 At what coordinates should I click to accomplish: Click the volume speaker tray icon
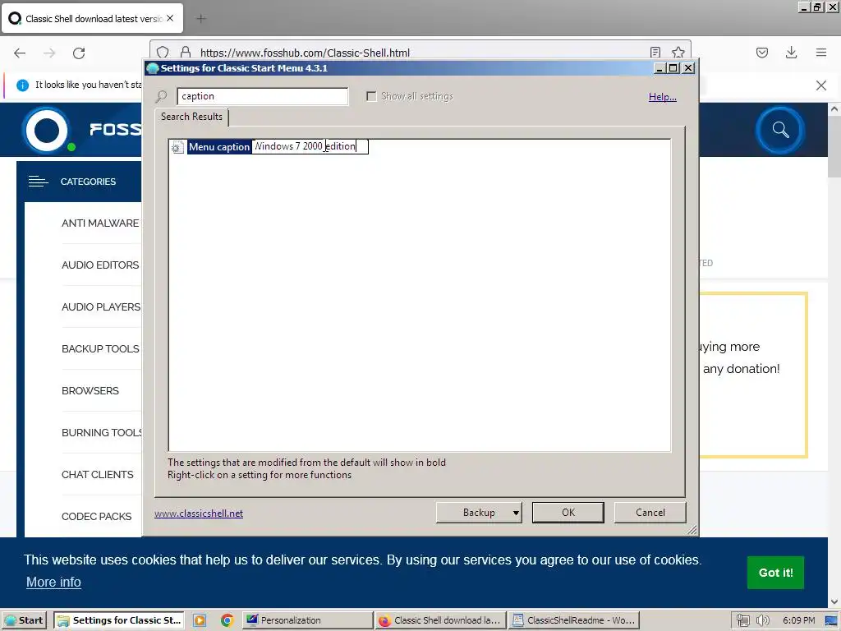pos(762,620)
